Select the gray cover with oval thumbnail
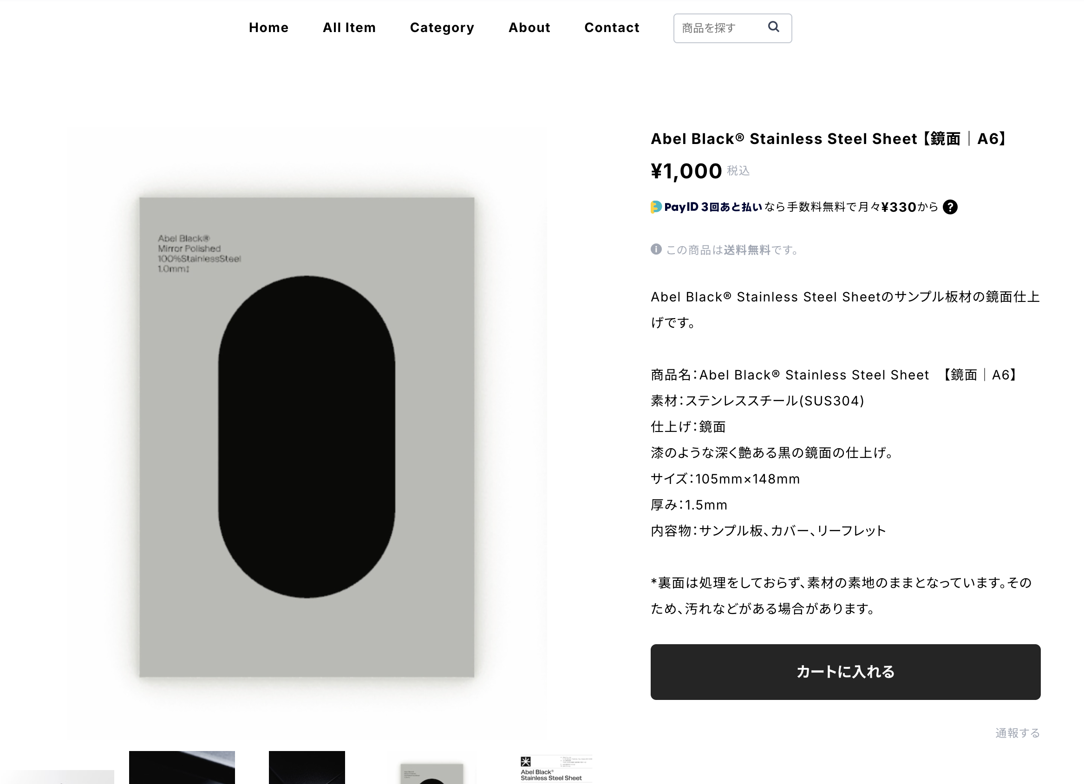 pyautogui.click(x=431, y=772)
